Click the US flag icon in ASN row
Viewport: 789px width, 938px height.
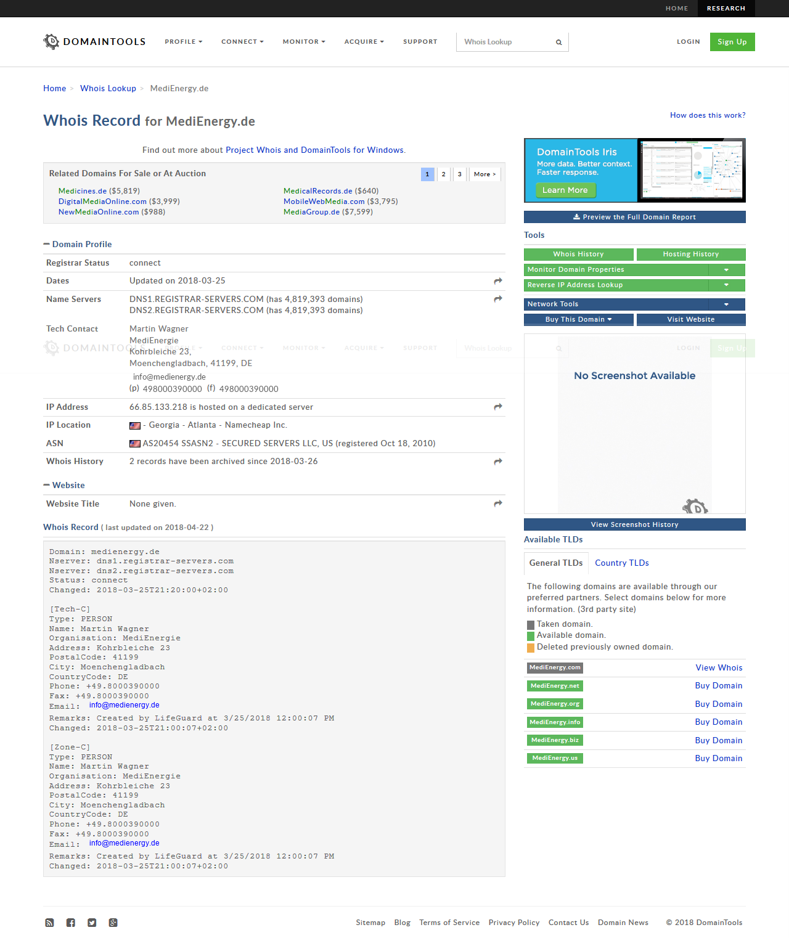click(135, 444)
